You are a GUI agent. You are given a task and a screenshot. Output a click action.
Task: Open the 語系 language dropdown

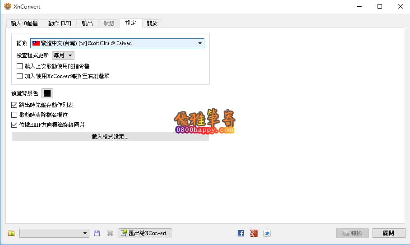click(x=117, y=43)
